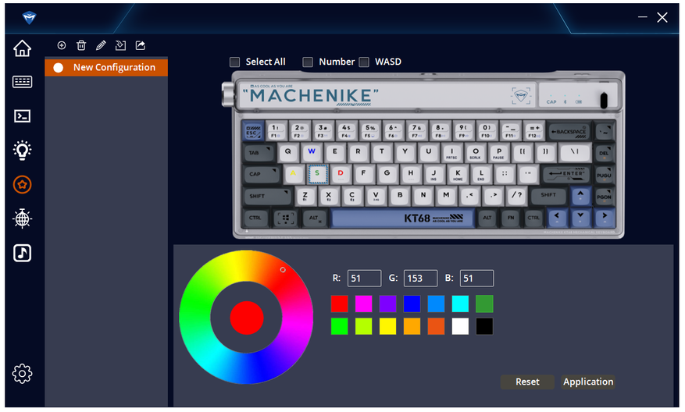Enable the WASD checkbox
Image resolution: width=685 pixels, height=412 pixels.
tap(364, 62)
